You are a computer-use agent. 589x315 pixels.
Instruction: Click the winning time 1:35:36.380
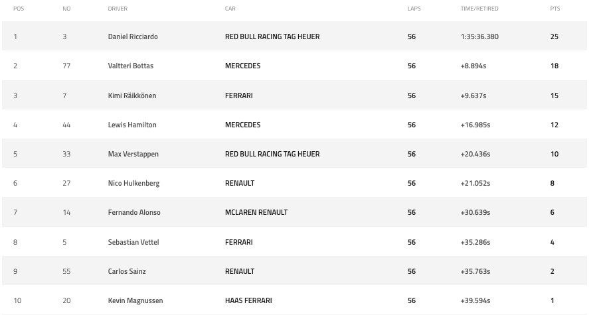[x=479, y=37]
